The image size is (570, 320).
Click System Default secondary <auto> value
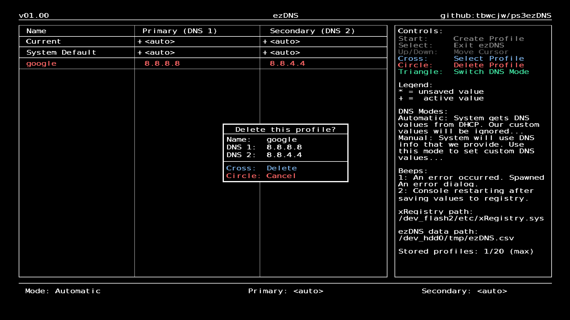pyautogui.click(x=281, y=52)
